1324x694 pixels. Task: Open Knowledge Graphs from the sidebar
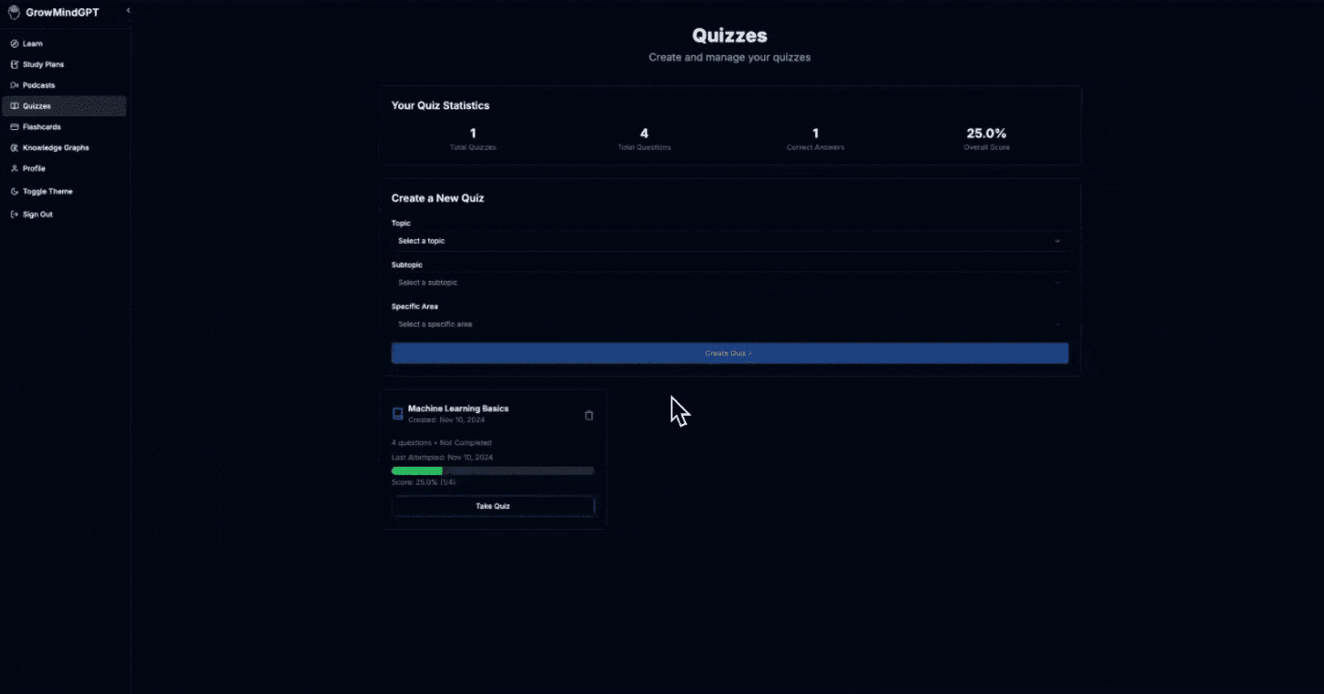[x=64, y=147]
